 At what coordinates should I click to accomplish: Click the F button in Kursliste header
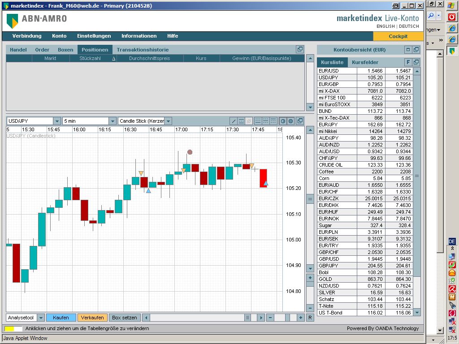coord(408,62)
